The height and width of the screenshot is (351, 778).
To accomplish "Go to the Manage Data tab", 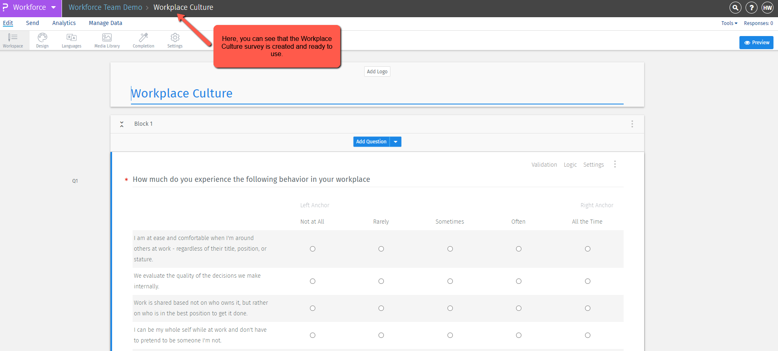I will click(x=106, y=23).
